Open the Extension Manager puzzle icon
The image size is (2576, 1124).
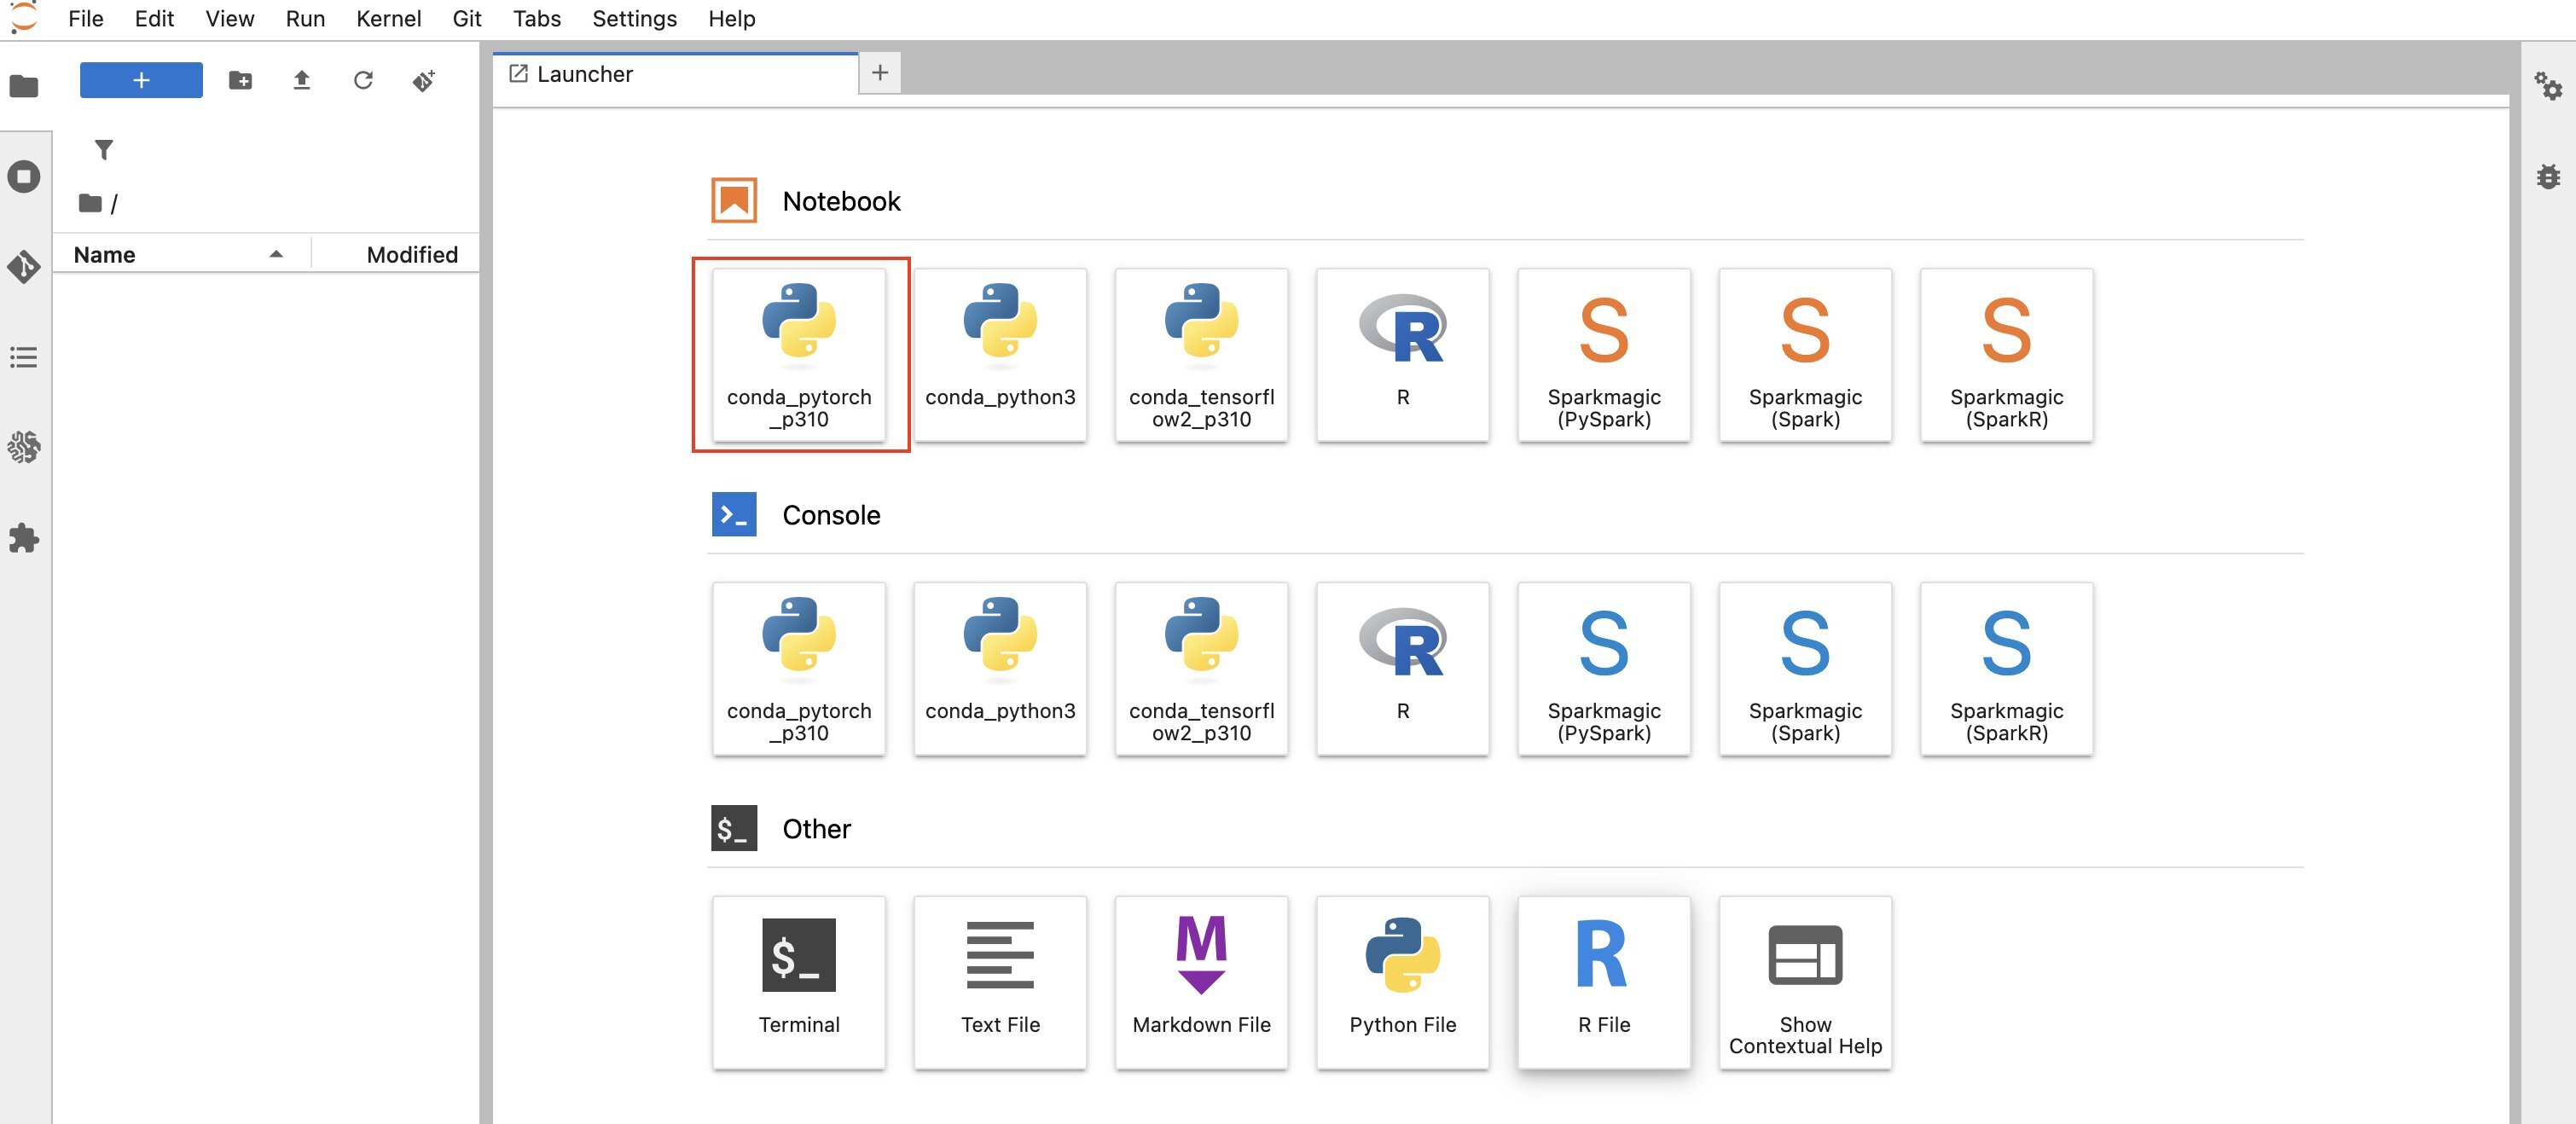click(x=24, y=538)
